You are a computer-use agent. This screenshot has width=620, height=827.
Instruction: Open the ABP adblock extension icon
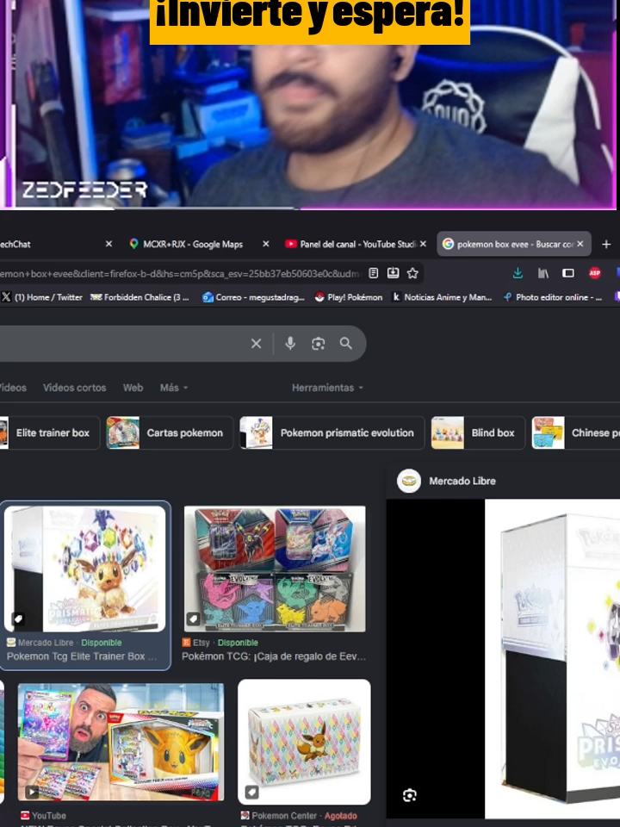pos(595,273)
